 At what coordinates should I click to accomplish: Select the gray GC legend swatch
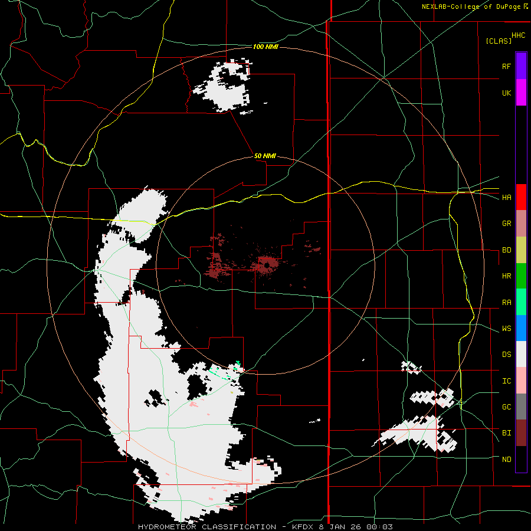point(521,407)
